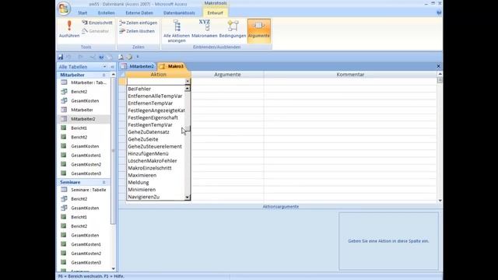Toggle the Makronamen column

205,29
